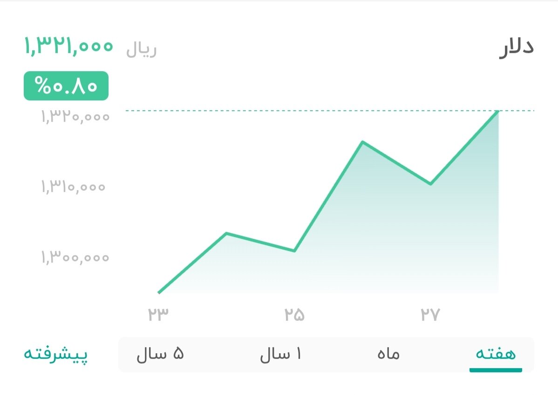
Task: Click the ۰.۸۰٪ change badge
Action: 65,86
